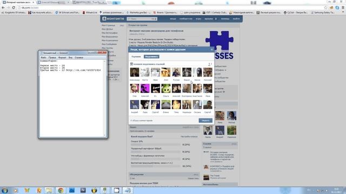Go to page 2 of shared users
The height and width of the screenshot is (194, 346).
(x=211, y=64)
